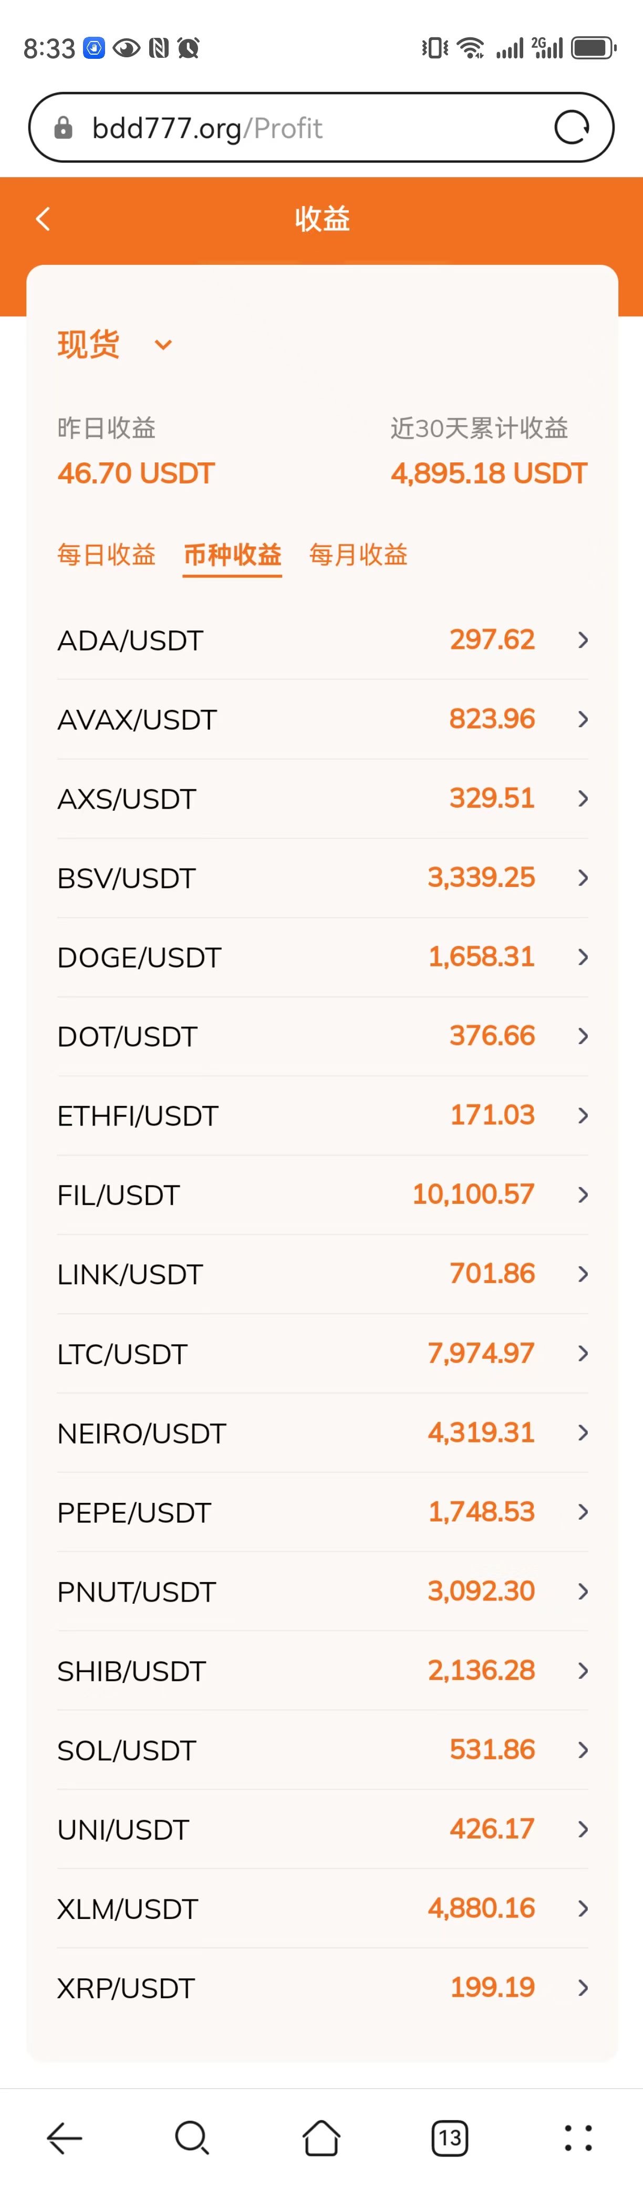Image resolution: width=643 pixels, height=2188 pixels.
Task: Tap the lock icon in address bar
Action: click(63, 128)
